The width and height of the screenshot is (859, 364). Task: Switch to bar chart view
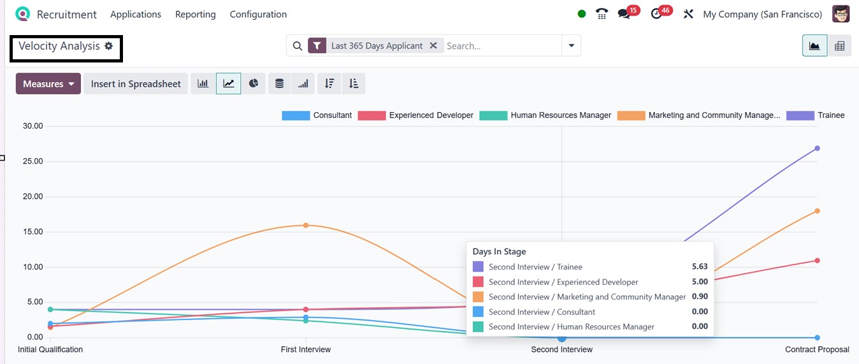203,84
